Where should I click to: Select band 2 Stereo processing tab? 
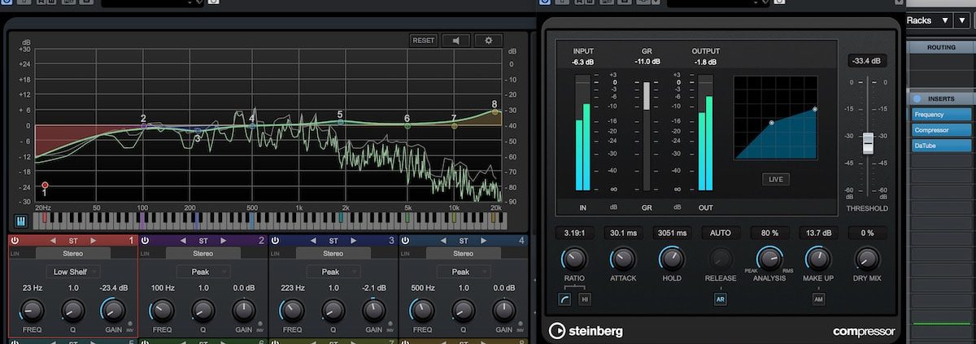pos(203,253)
